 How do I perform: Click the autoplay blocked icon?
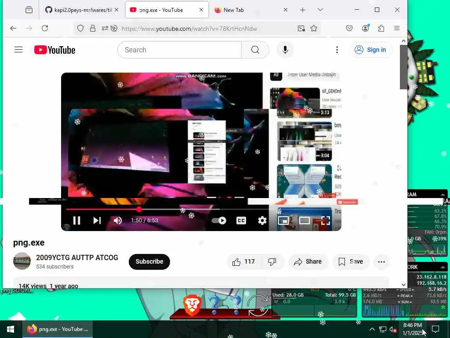tap(114, 28)
